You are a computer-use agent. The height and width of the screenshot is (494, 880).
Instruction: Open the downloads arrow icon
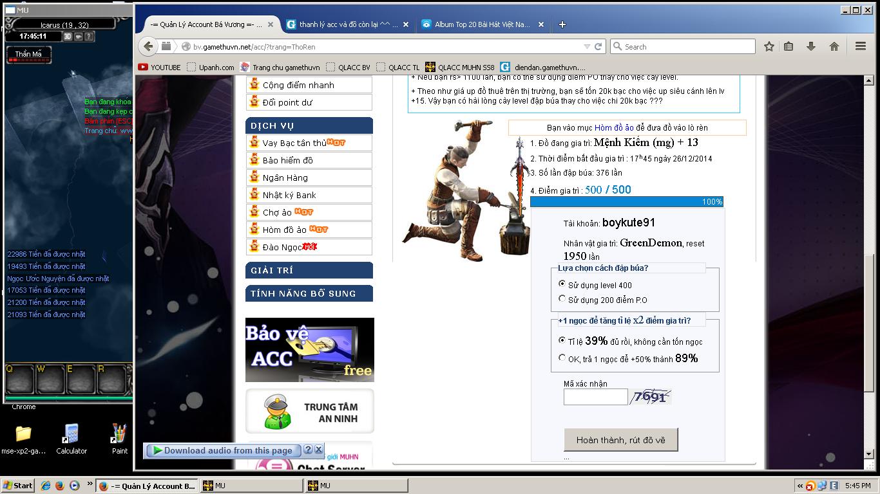811,46
